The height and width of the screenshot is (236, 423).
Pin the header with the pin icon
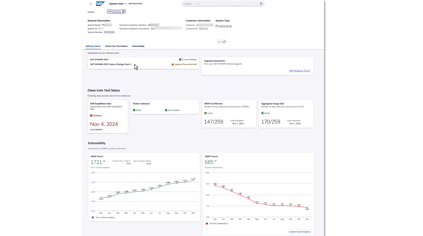(224, 42)
